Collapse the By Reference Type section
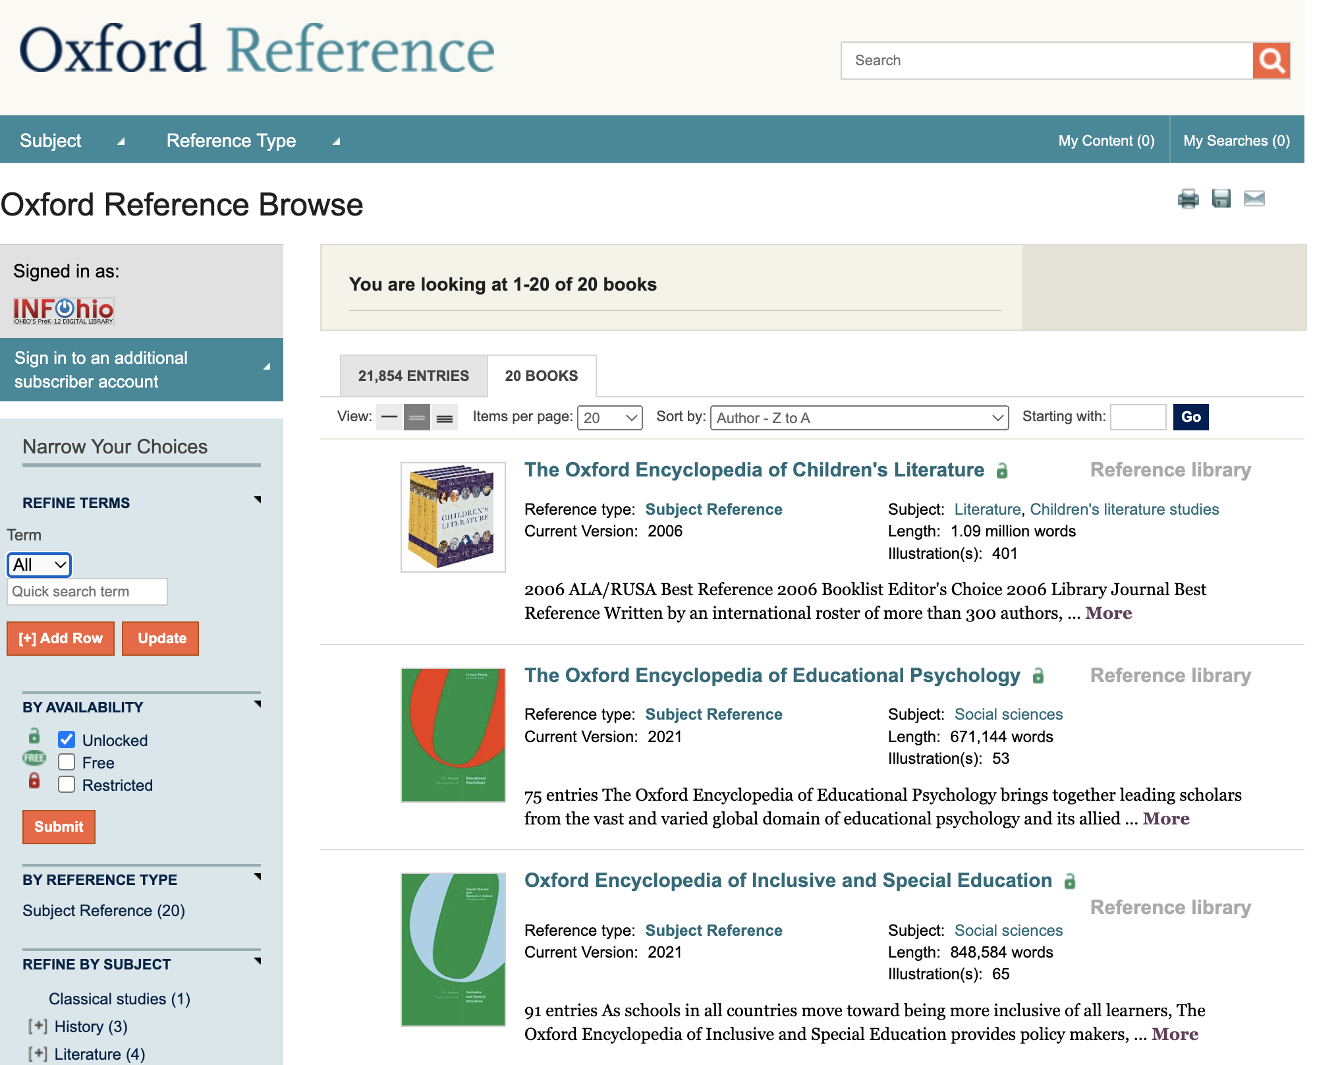 click(258, 877)
